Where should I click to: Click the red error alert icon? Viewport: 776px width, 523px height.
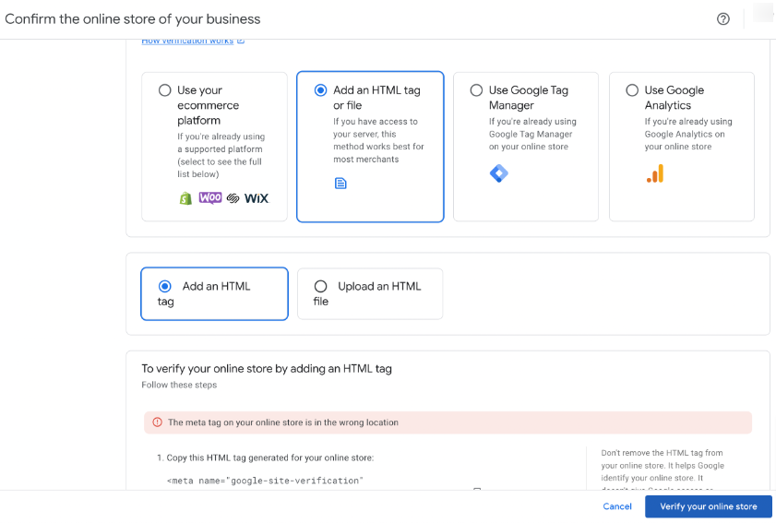pos(158,422)
